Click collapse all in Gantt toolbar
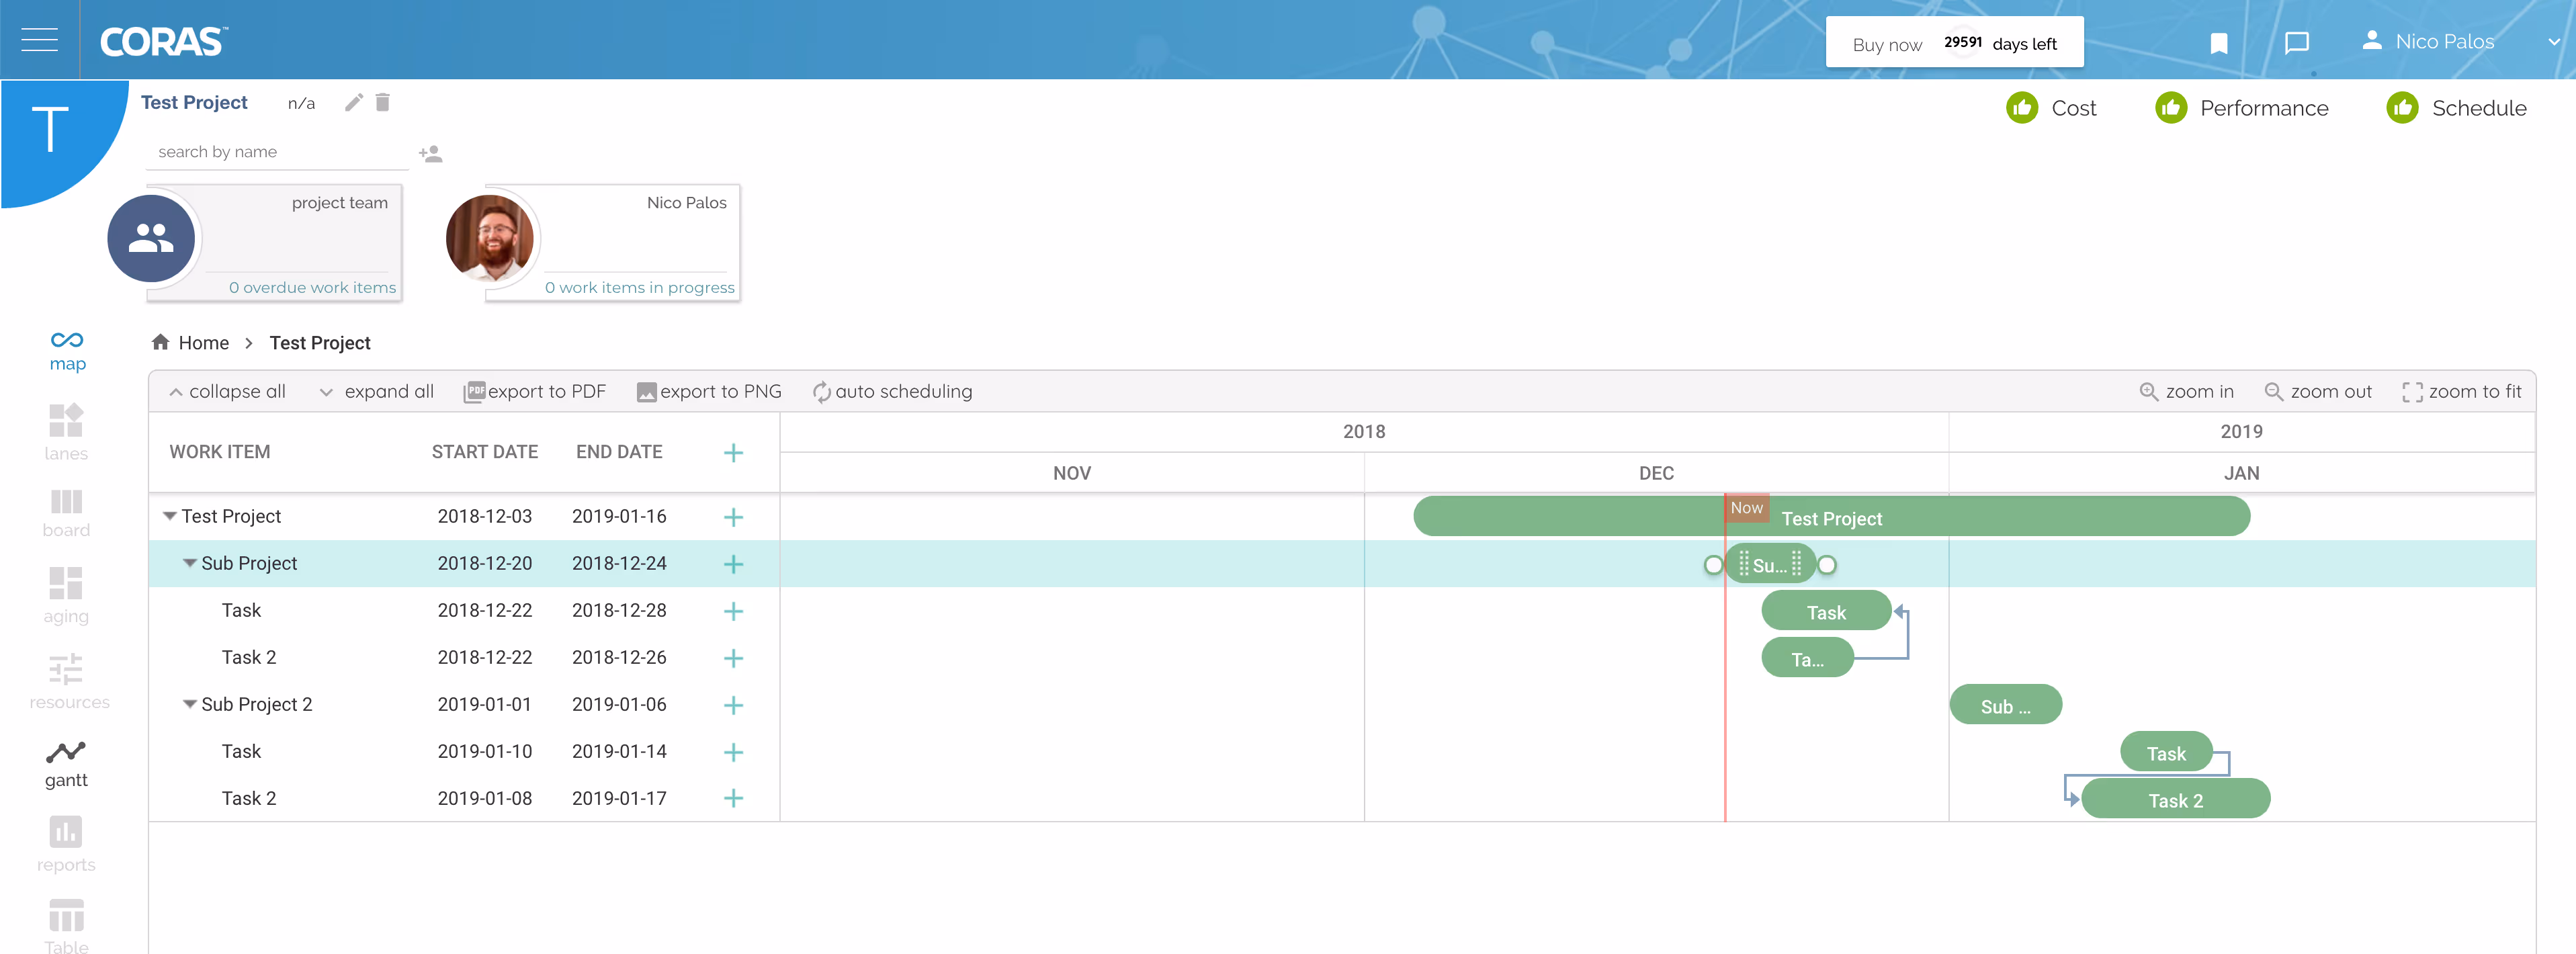 228,392
